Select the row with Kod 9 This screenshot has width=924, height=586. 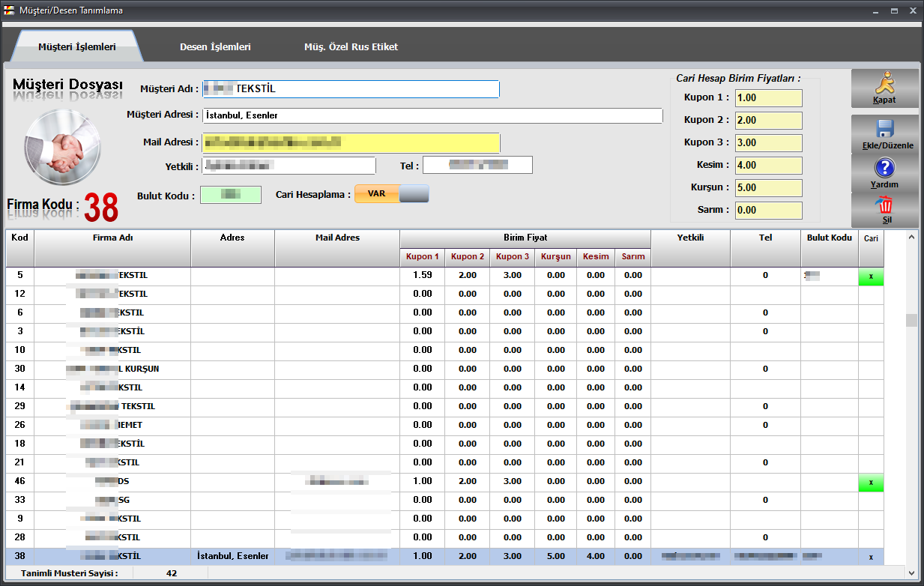(x=445, y=519)
